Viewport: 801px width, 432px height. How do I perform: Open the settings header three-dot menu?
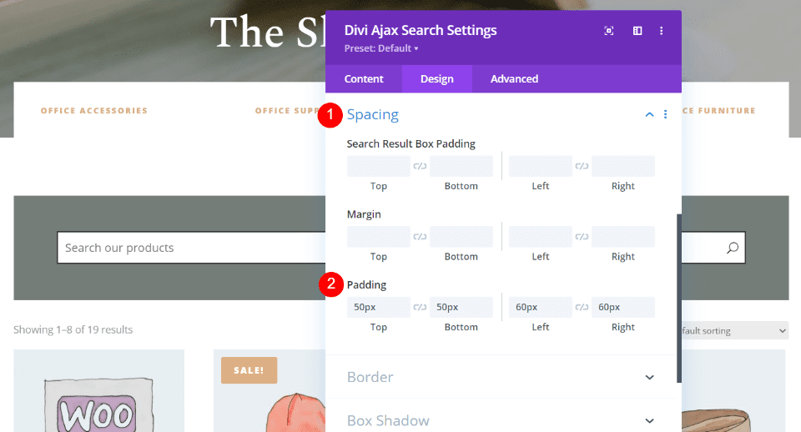[662, 31]
